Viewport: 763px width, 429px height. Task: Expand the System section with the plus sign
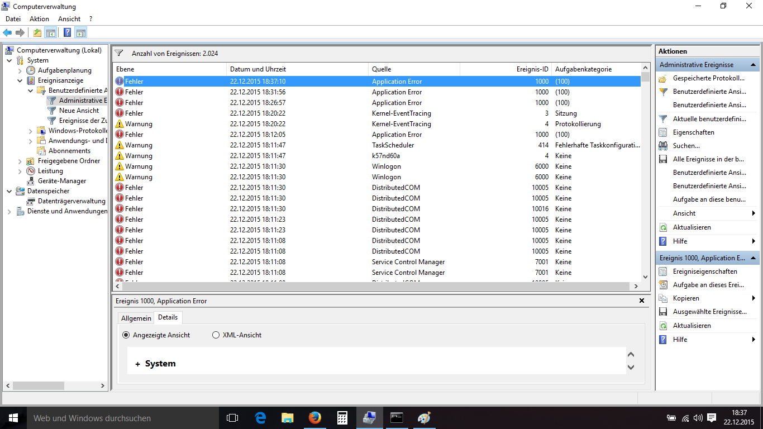pos(138,364)
